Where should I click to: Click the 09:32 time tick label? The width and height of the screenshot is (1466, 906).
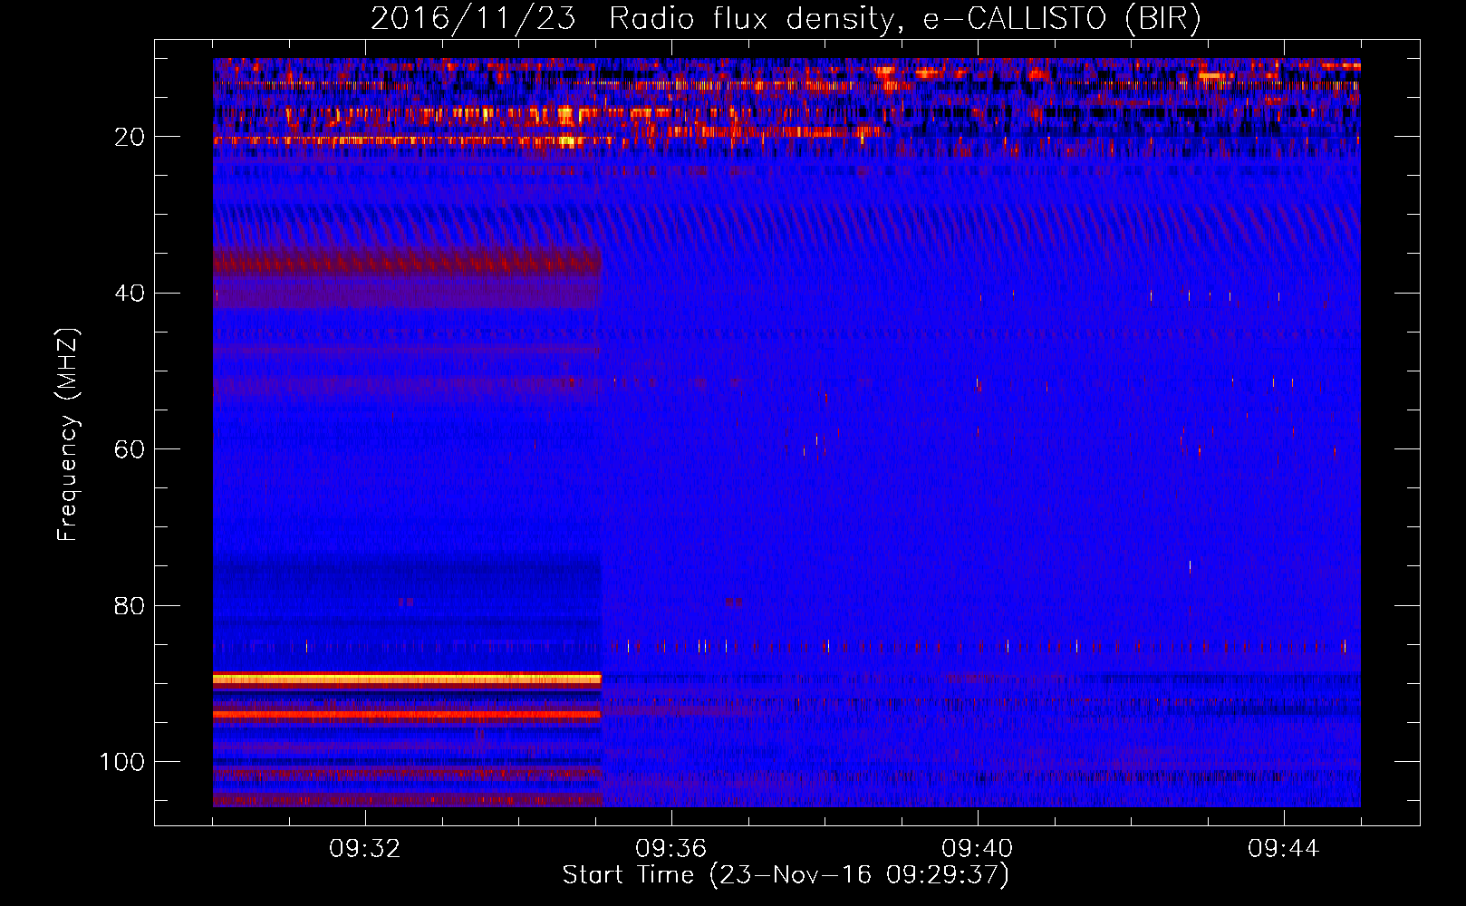365,849
